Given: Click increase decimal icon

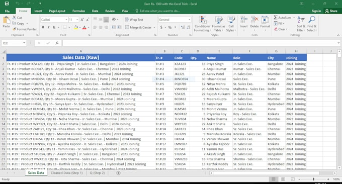Looking at the screenshot, I should (x=183, y=28).
